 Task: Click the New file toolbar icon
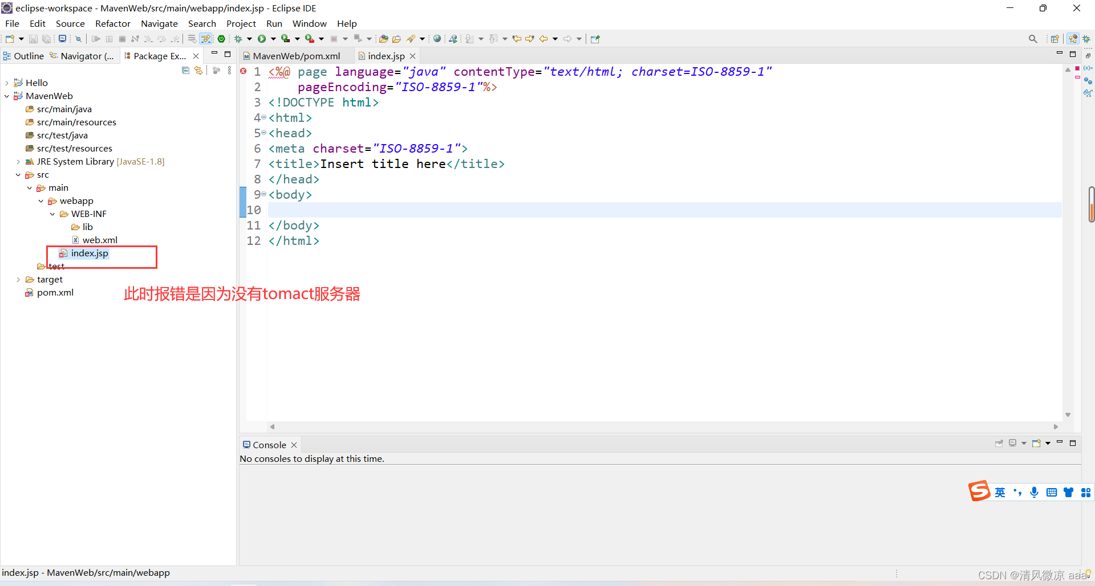click(x=10, y=39)
